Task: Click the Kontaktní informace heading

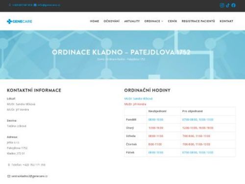Action: point(34,90)
